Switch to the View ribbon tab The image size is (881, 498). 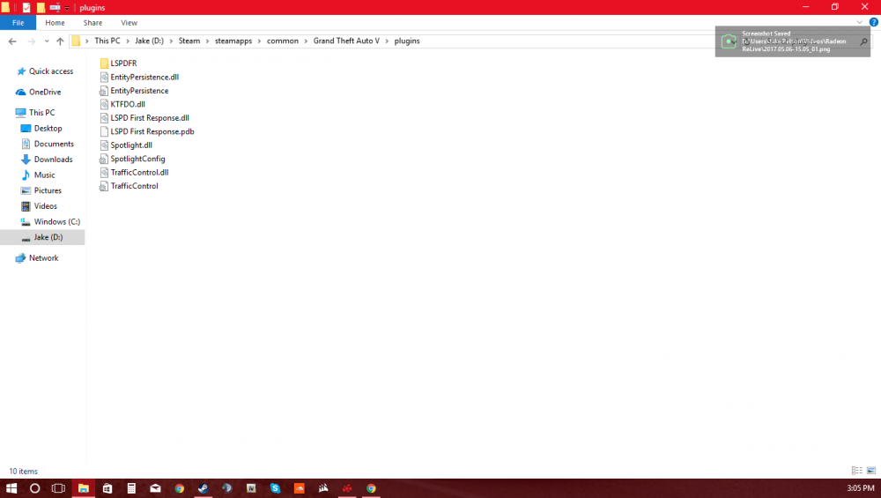[x=130, y=23]
